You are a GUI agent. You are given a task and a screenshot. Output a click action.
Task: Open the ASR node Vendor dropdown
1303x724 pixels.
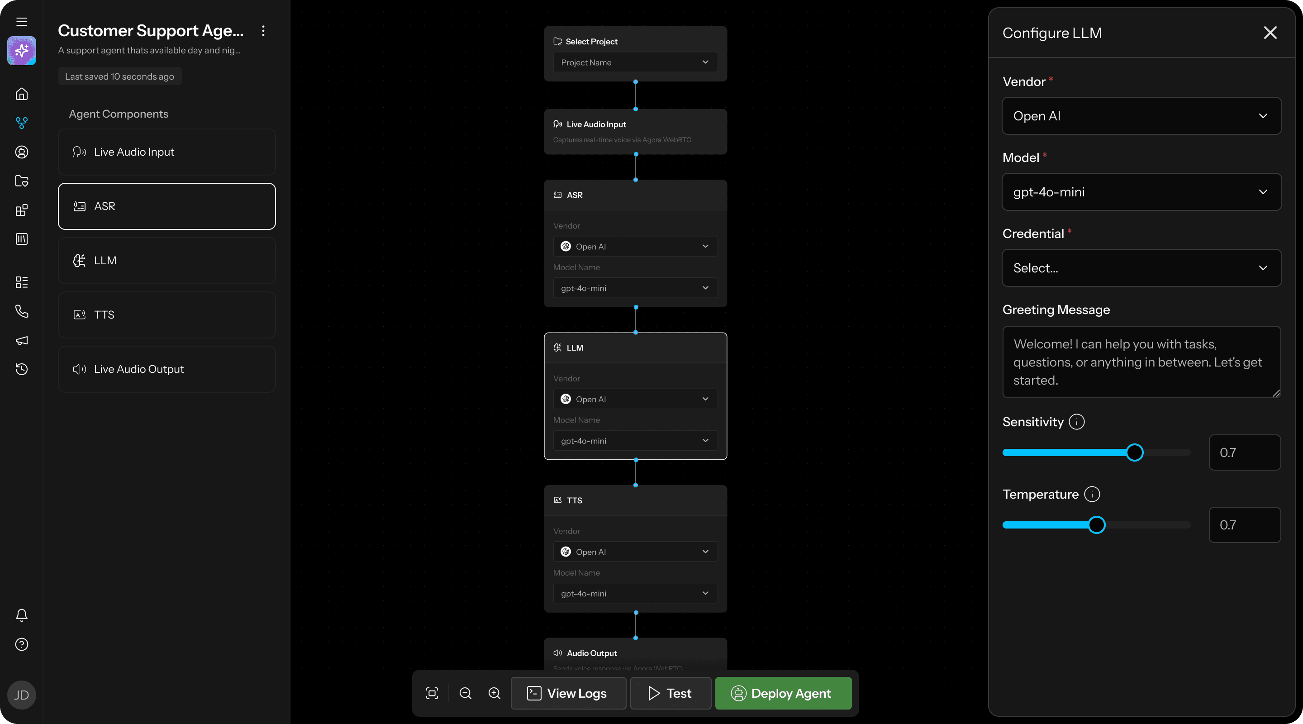click(635, 247)
